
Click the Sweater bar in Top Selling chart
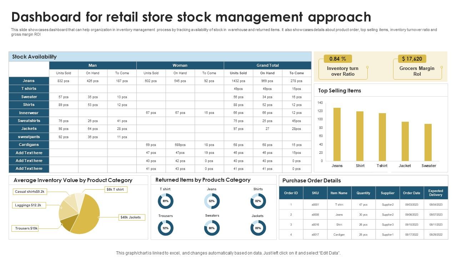point(428,142)
